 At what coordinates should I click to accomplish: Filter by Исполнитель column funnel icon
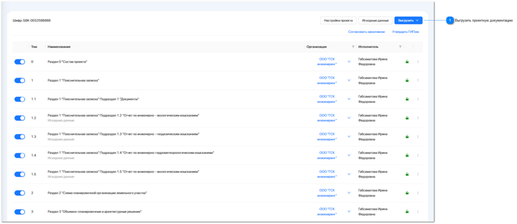[x=400, y=47]
